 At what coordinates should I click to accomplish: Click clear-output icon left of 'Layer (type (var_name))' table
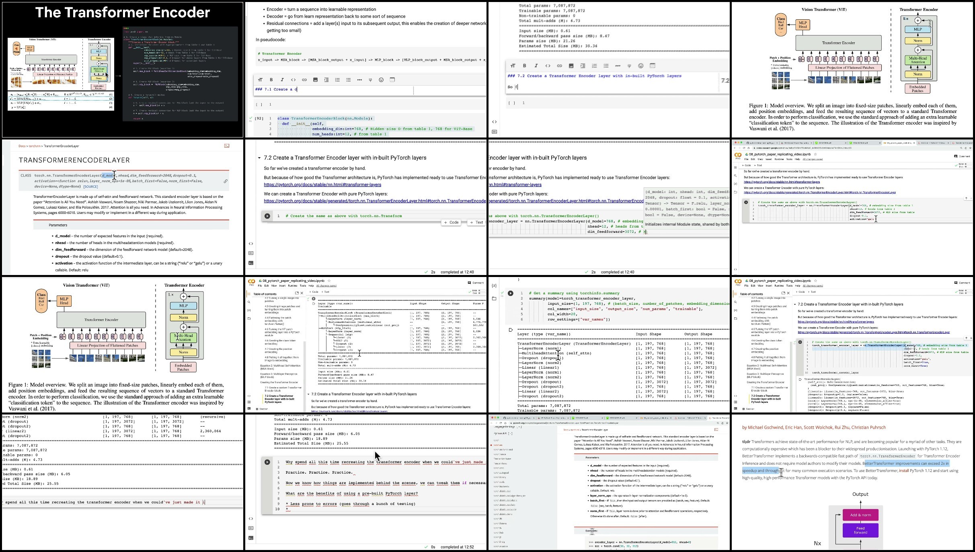coord(511,330)
